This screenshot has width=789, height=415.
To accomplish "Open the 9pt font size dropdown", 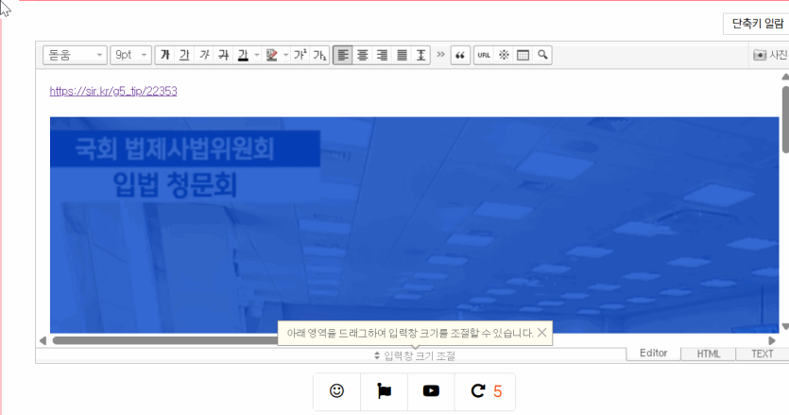I will 130,55.
